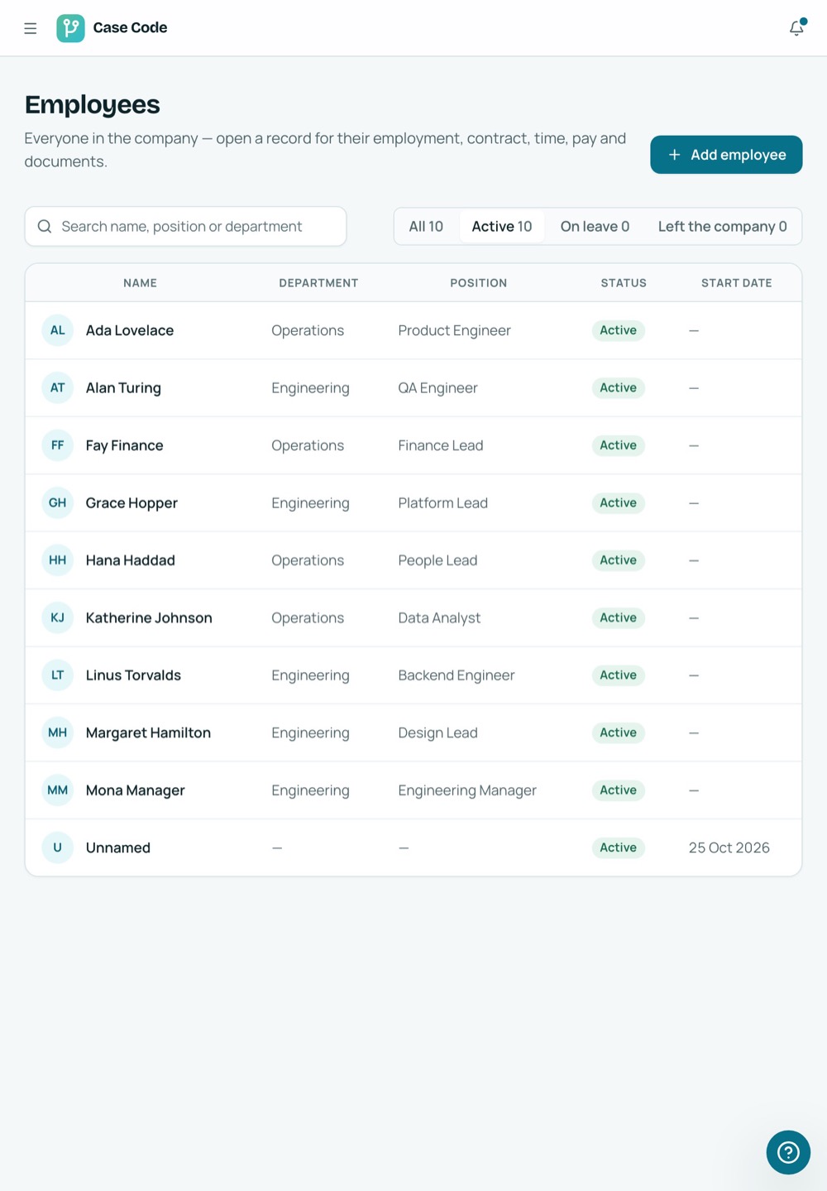
Task: Click Linus Torvalds' LT avatar
Action: 58,675
